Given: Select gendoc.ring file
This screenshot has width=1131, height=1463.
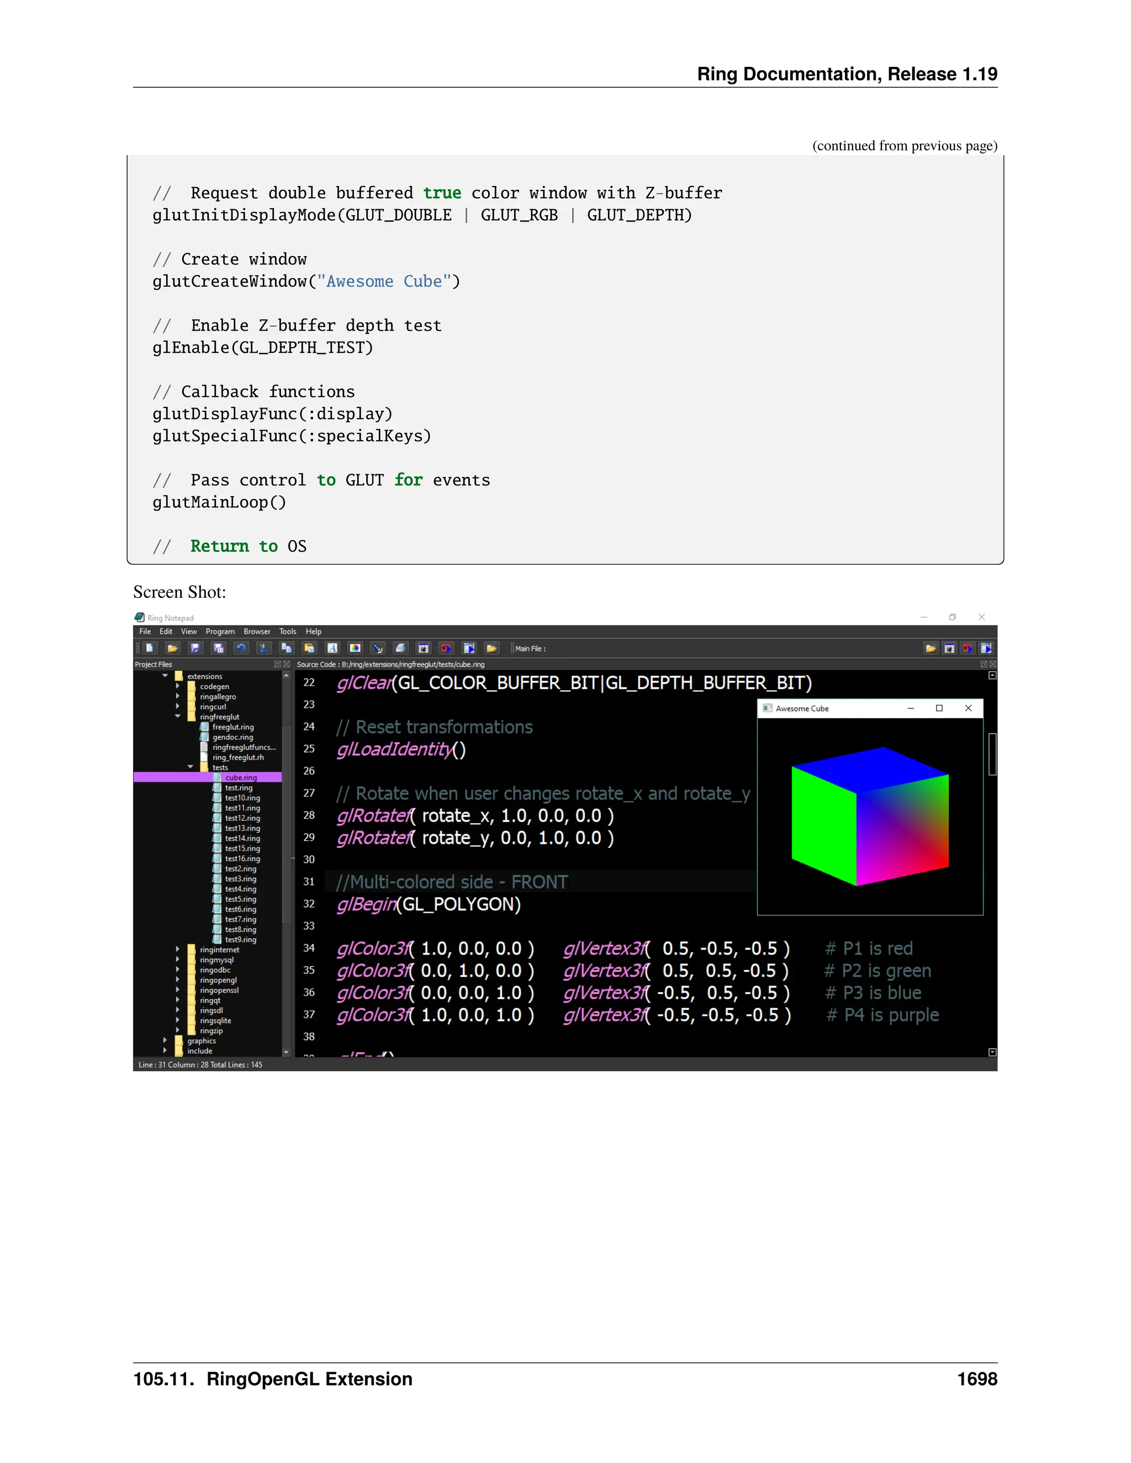Looking at the screenshot, I should point(232,737).
